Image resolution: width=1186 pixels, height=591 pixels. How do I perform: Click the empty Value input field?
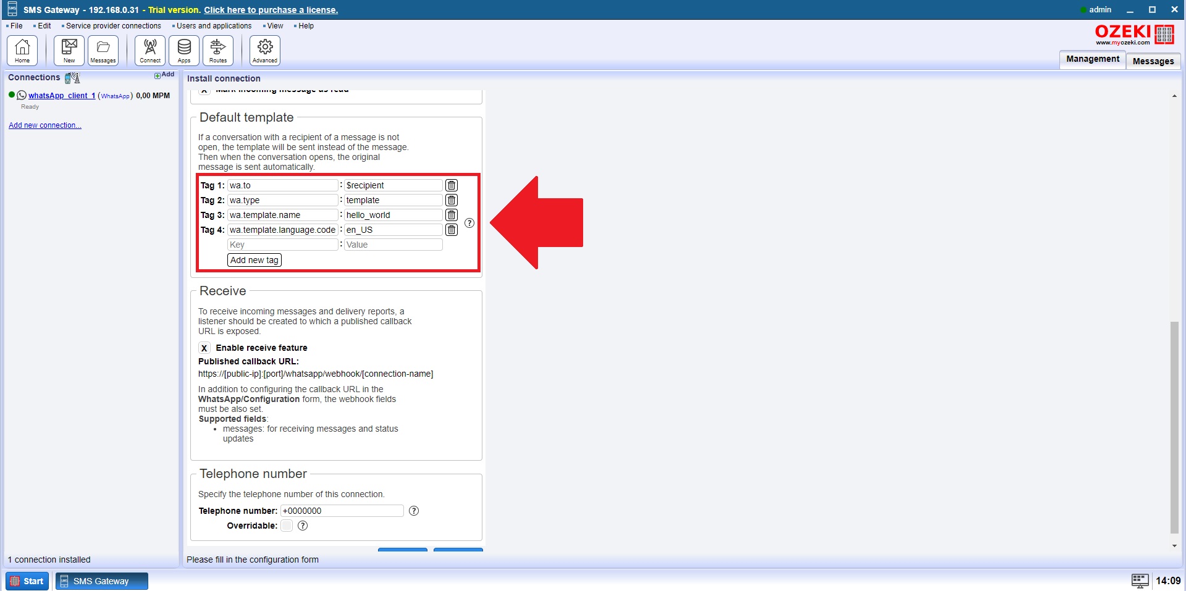[393, 245]
